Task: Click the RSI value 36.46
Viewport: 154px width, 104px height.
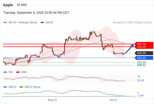Action: pos(141,80)
